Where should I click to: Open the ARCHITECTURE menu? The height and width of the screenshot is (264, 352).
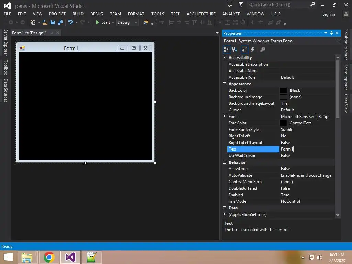tap(201, 14)
